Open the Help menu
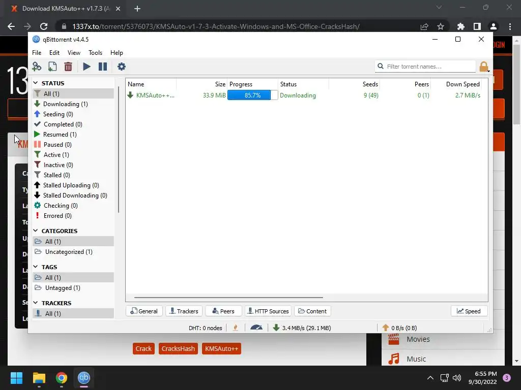 [x=117, y=53]
